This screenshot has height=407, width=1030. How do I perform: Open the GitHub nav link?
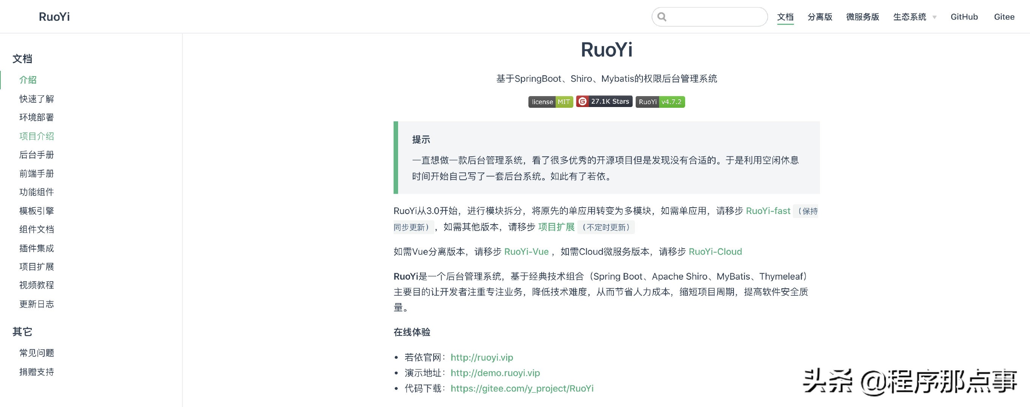coord(964,17)
